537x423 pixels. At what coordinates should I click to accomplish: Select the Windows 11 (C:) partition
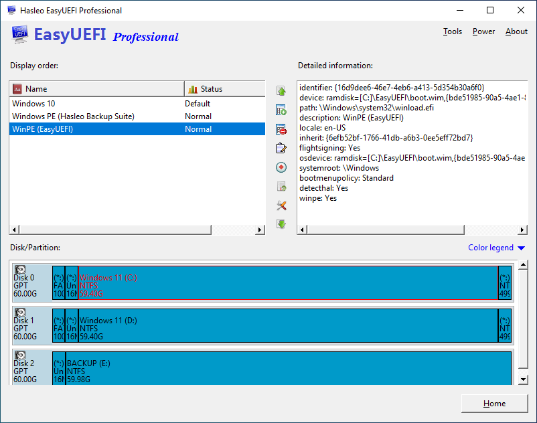click(x=288, y=283)
